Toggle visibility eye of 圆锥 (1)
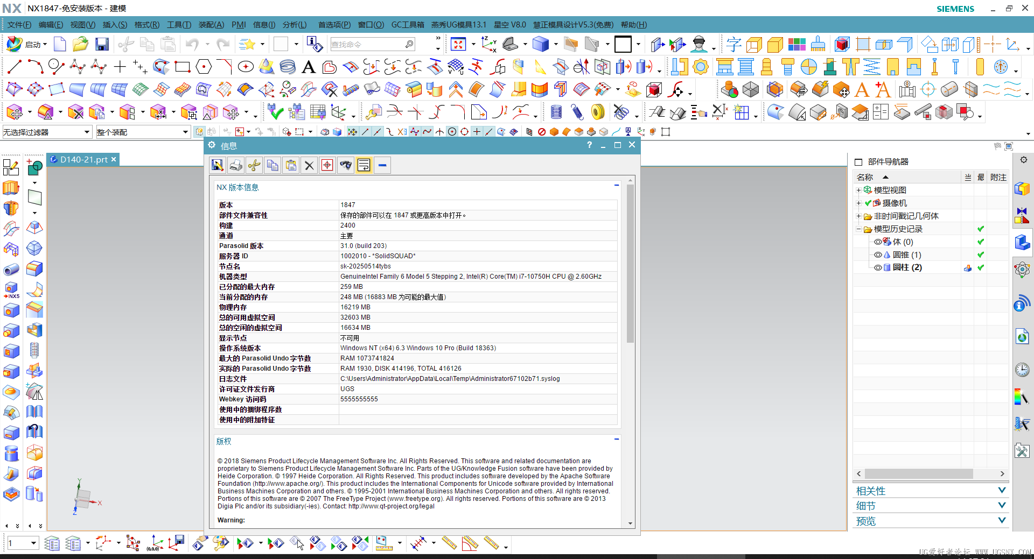This screenshot has height=559, width=1034. point(878,254)
